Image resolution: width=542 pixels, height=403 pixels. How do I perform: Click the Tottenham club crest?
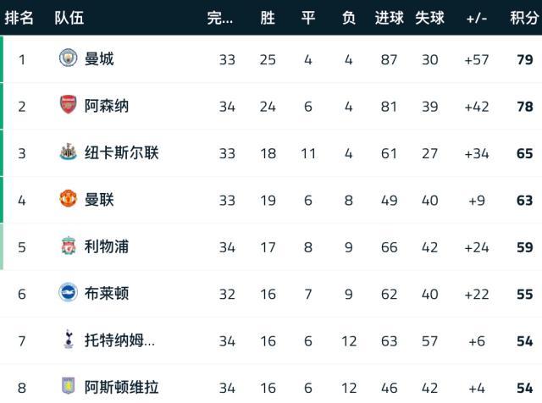68,340
